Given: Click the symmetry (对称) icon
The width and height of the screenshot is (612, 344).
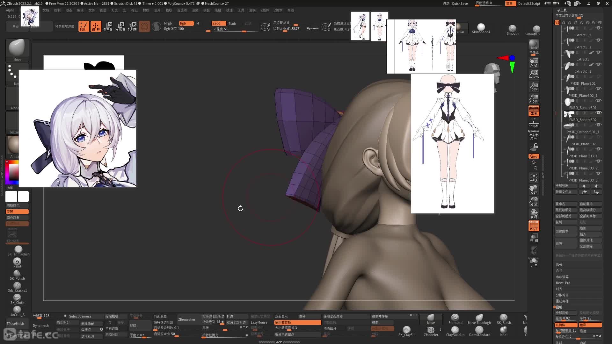Looking at the screenshot, I should coord(534,135).
